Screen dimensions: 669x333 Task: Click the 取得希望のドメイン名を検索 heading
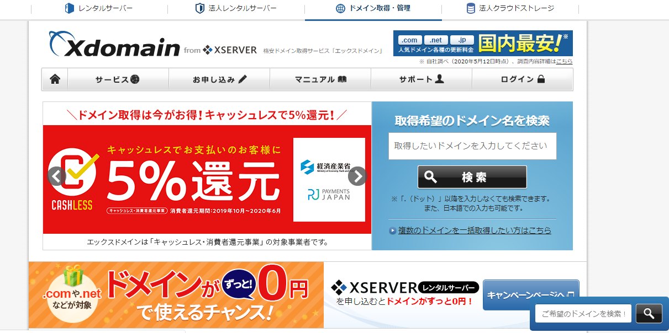coord(472,121)
